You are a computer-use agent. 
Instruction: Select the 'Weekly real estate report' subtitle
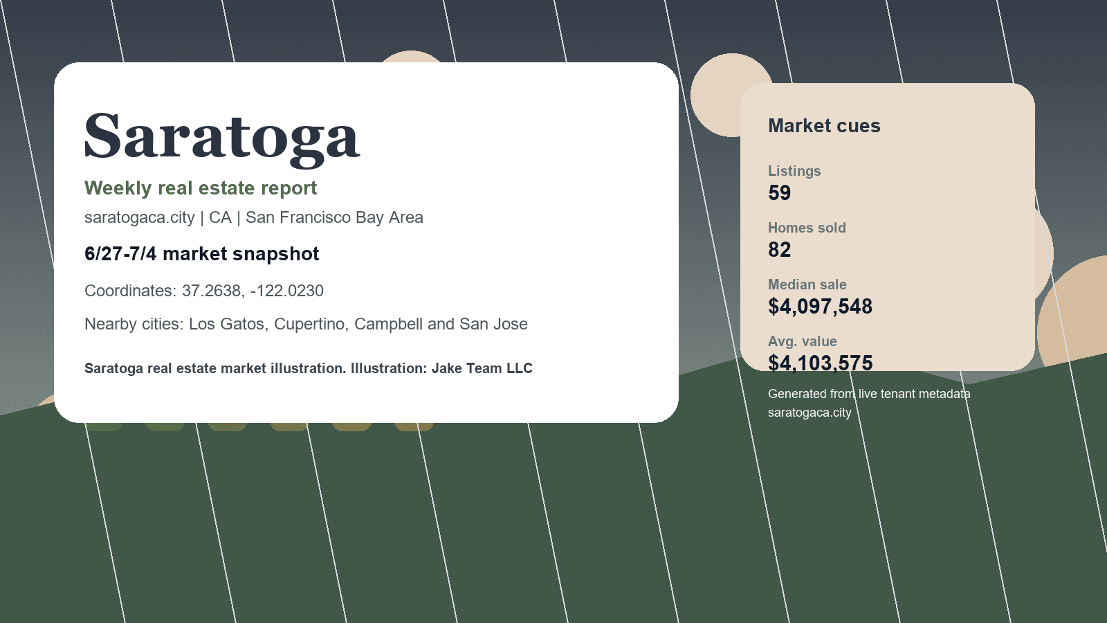click(x=201, y=188)
